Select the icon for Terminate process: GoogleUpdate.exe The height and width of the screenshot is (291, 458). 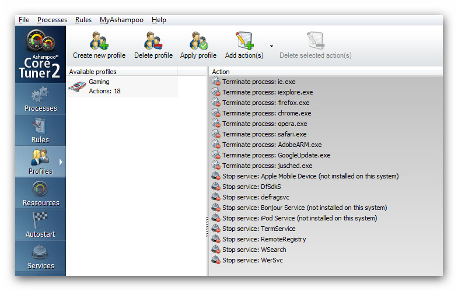coord(216,155)
